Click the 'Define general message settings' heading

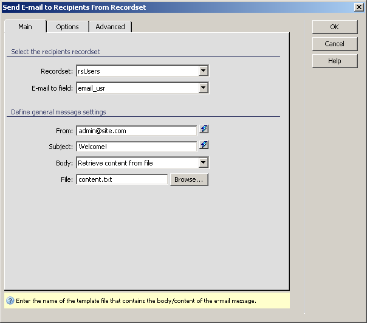pyautogui.click(x=58, y=112)
